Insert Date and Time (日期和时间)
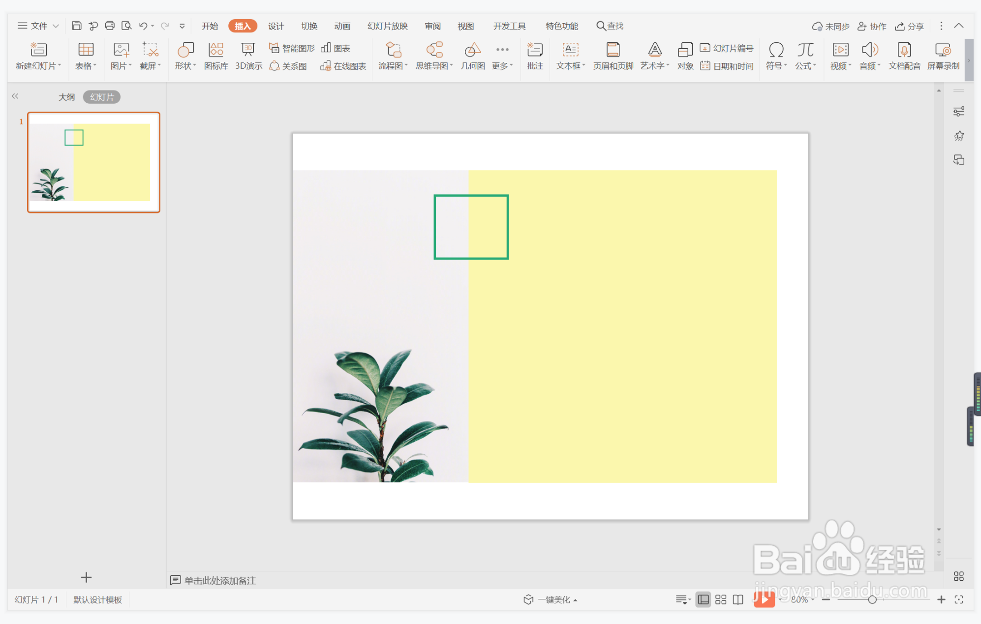This screenshot has height=624, width=981. (727, 66)
